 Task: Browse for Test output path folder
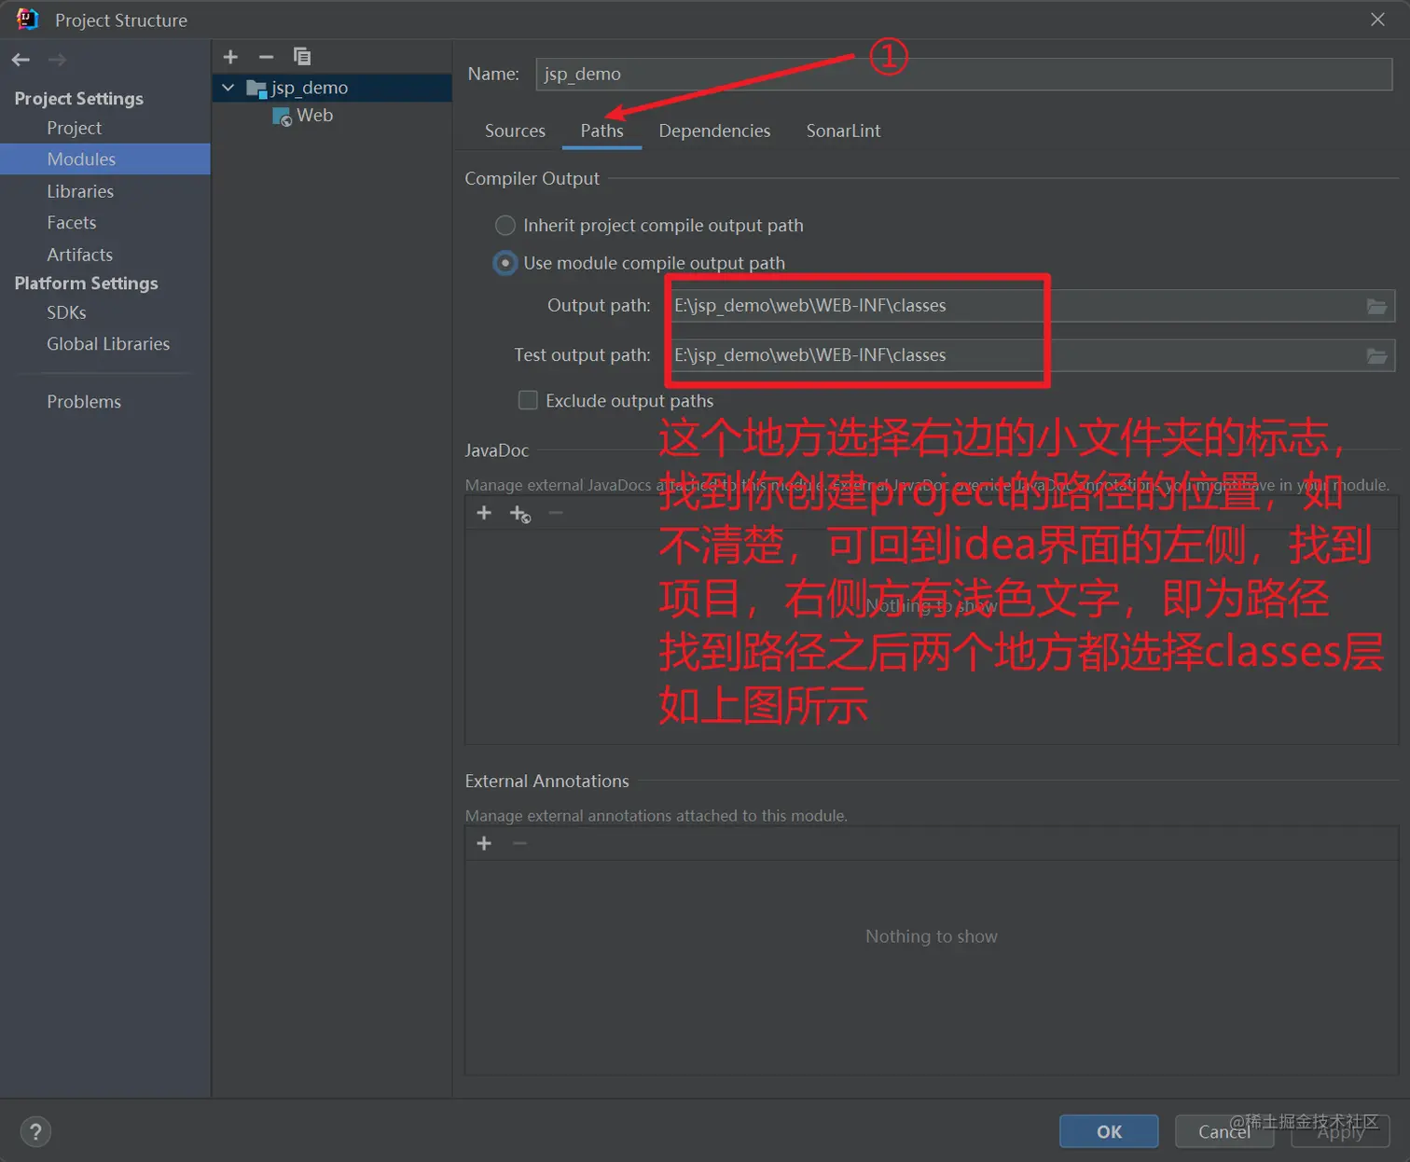[x=1376, y=355]
